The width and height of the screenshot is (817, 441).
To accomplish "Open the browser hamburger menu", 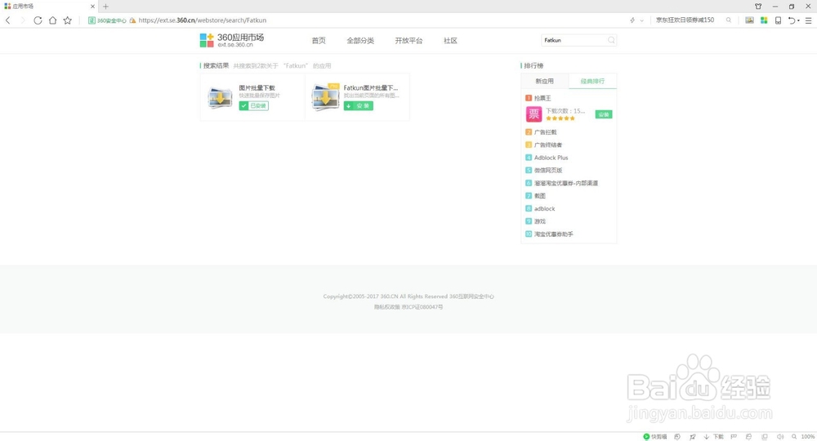I will click(808, 20).
